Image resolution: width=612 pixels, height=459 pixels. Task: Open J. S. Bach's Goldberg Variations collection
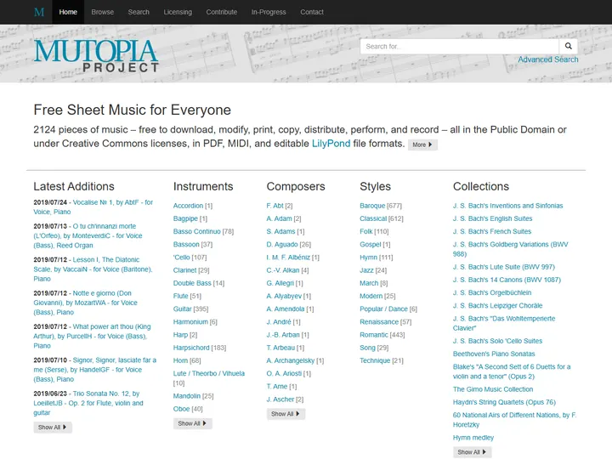click(x=511, y=249)
